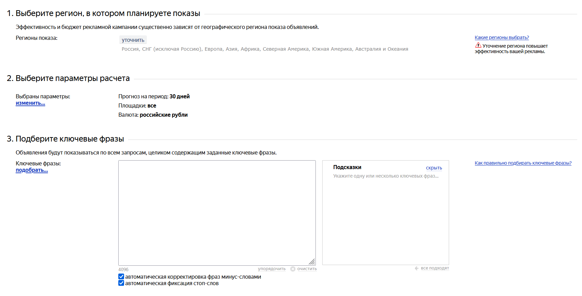Click the textarea resize grip handle
Screen dimensions: 582x296
(x=312, y=262)
